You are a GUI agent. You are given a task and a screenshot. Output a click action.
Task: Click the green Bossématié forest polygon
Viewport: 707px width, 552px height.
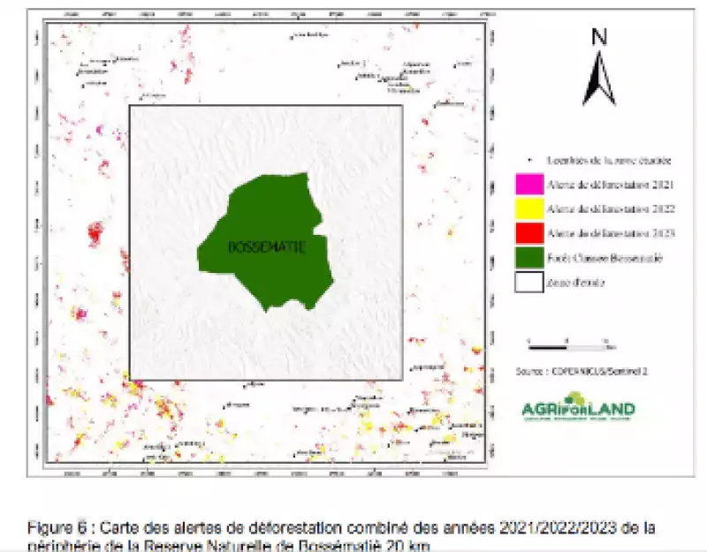266,241
